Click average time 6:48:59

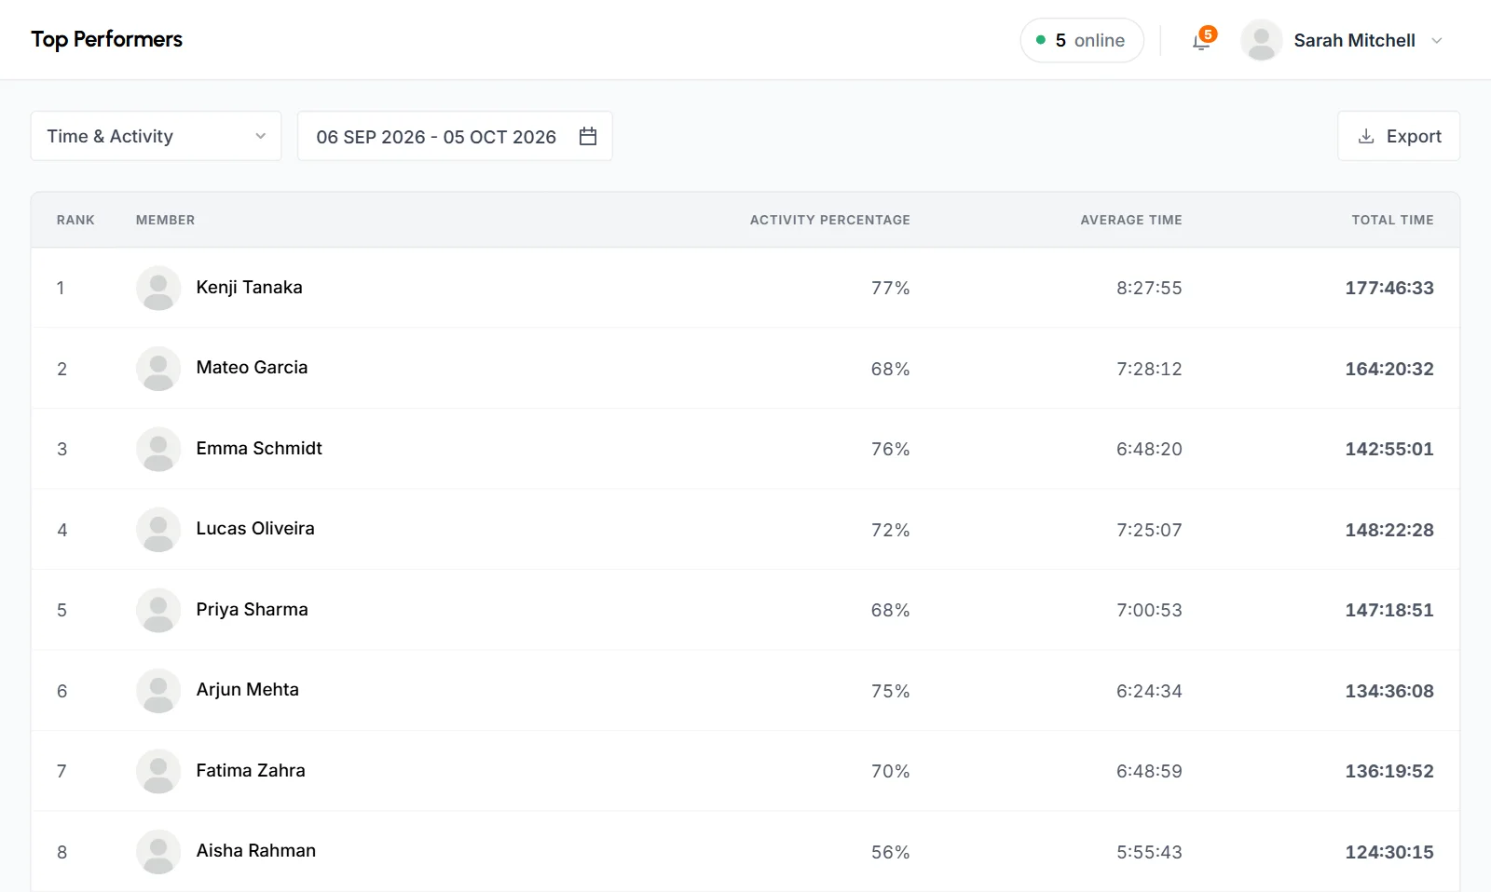tap(1149, 772)
